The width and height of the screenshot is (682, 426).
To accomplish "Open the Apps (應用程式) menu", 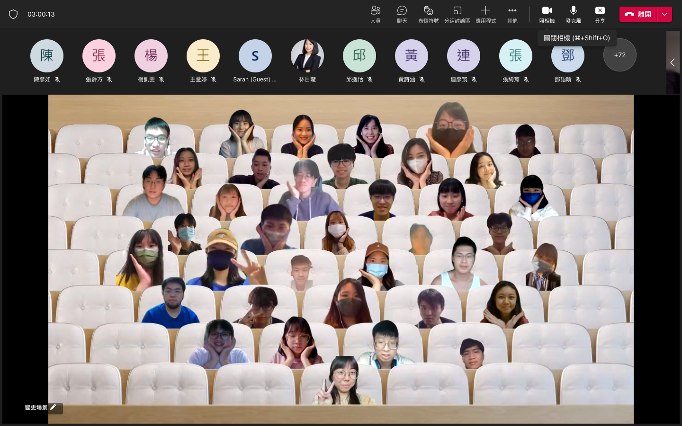I will (485, 14).
